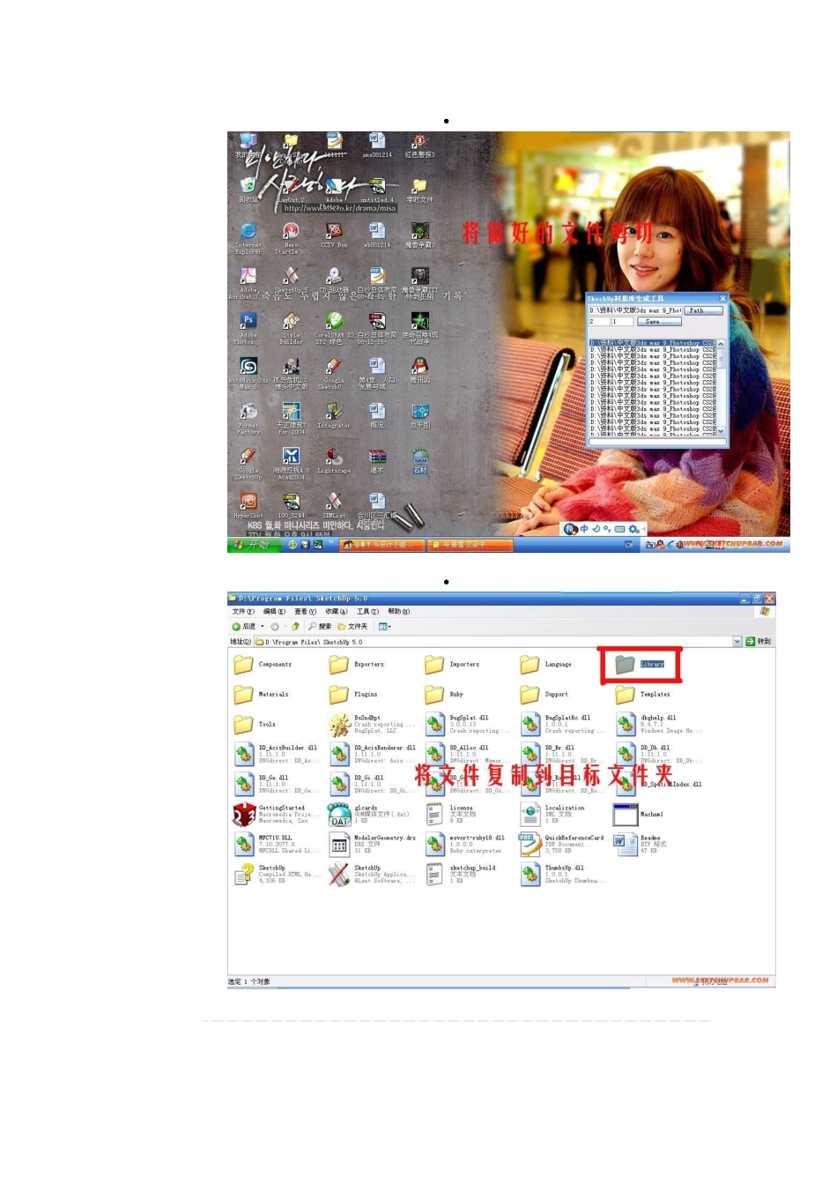
Task: Select the Language folder
Action: click(x=546, y=665)
